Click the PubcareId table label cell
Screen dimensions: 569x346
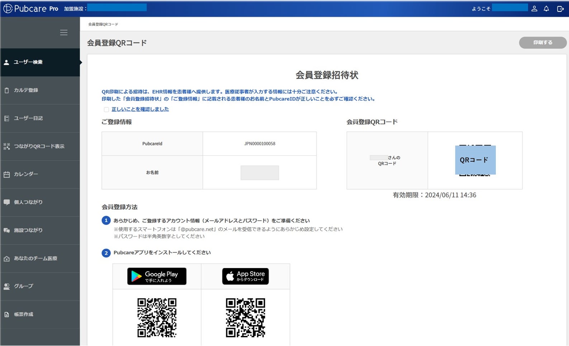coord(152,144)
